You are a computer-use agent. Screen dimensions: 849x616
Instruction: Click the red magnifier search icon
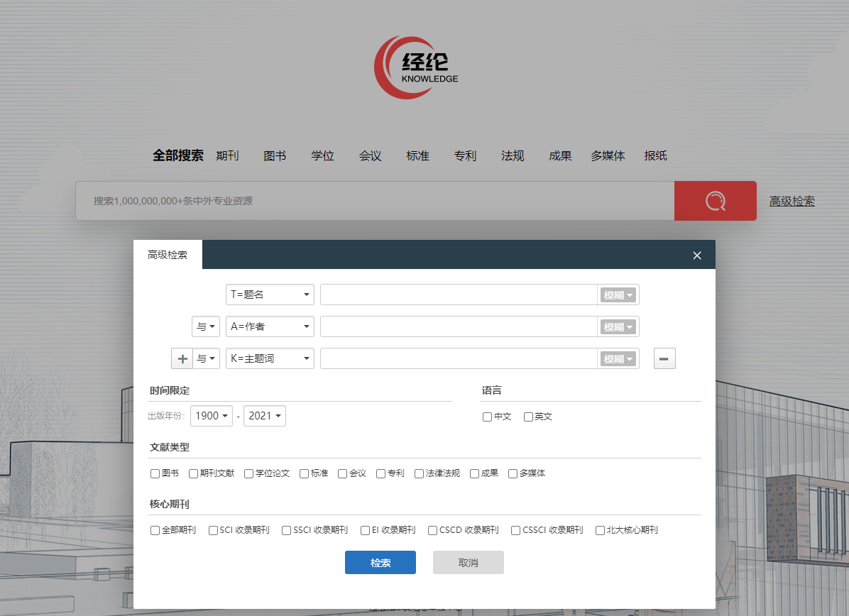715,201
